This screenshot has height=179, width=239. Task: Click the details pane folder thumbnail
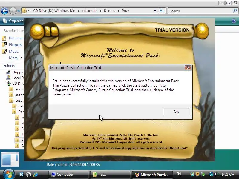coord(10,160)
